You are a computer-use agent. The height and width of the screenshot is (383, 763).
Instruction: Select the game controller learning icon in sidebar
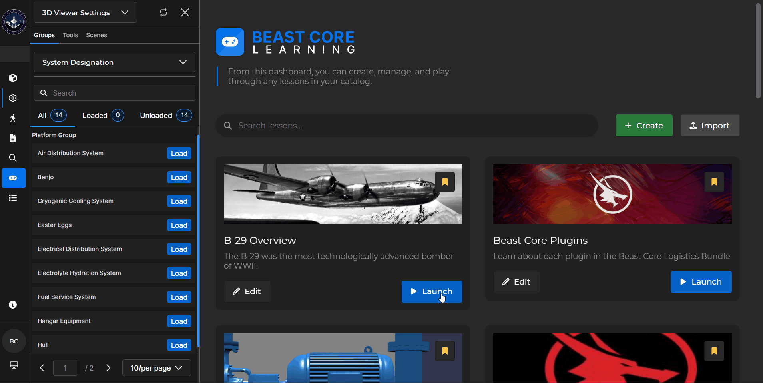pos(14,178)
